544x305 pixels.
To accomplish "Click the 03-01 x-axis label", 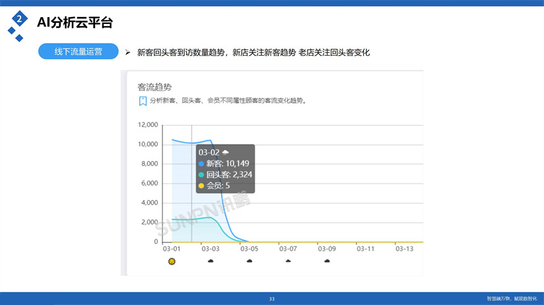I will (x=171, y=249).
